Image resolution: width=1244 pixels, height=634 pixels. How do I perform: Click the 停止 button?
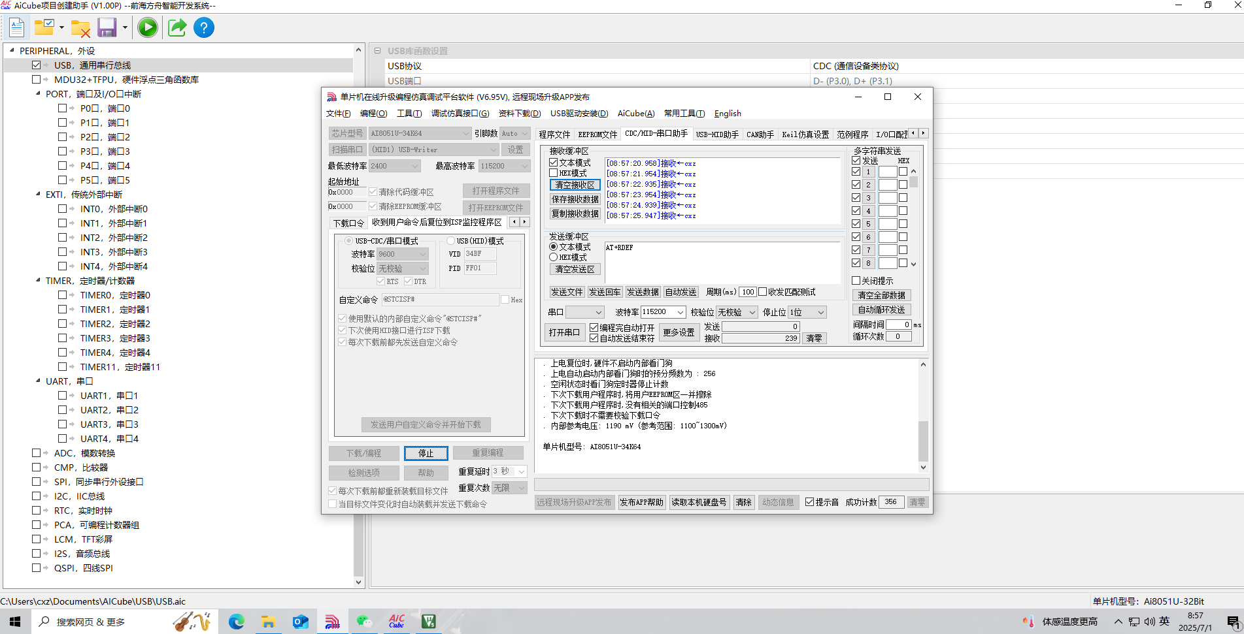point(426,453)
